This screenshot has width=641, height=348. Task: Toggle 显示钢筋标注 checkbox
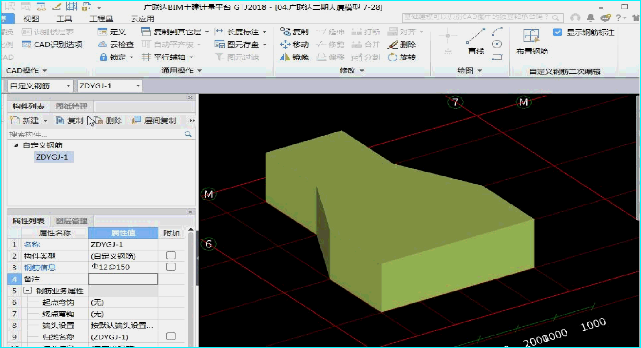point(558,32)
